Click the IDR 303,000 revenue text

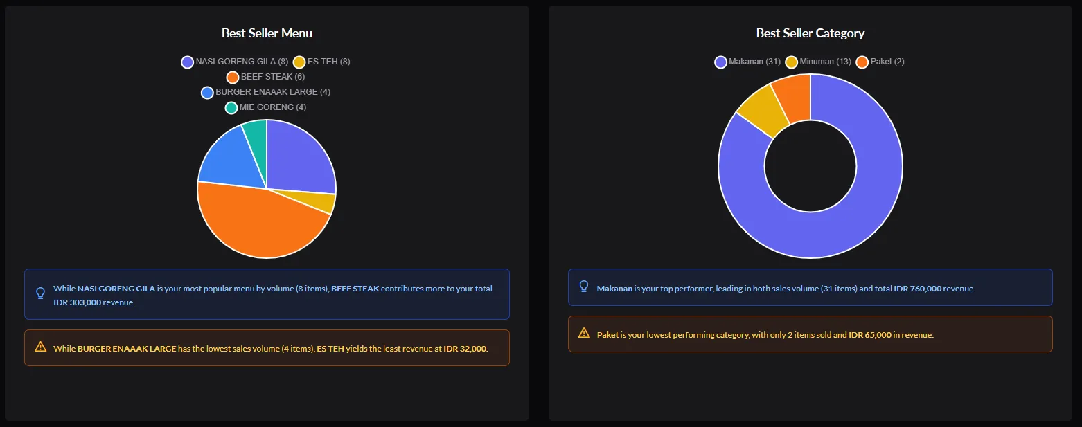tap(78, 302)
